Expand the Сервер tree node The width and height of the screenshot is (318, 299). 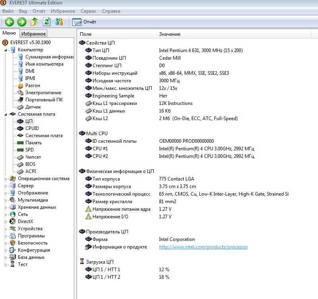[6, 186]
